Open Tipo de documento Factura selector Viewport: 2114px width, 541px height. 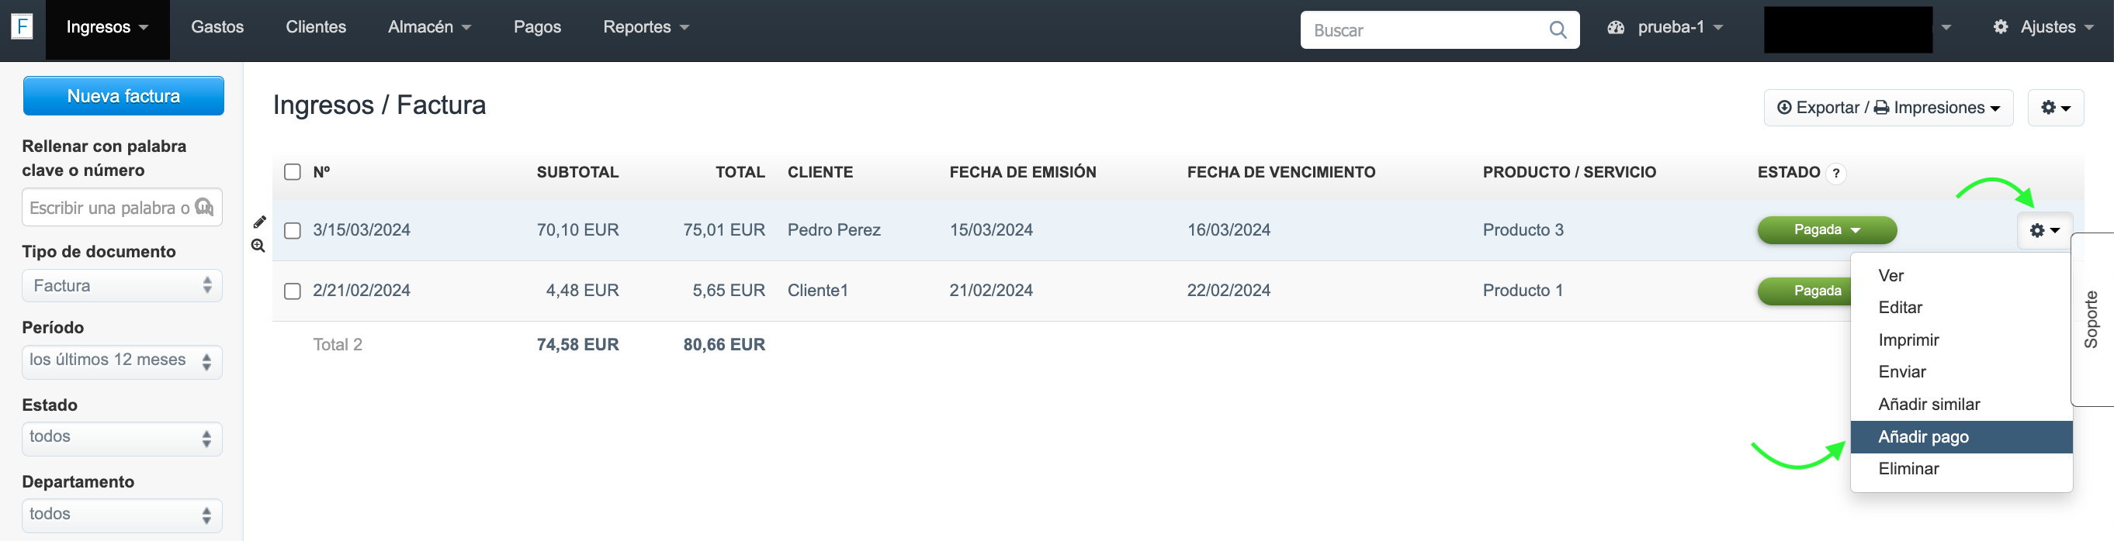point(123,285)
